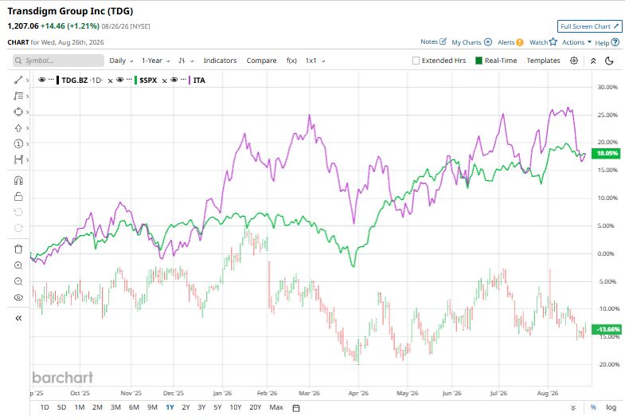Open the date range calendar picker
Image resolution: width=625 pixels, height=420 pixels.
[x=295, y=407]
